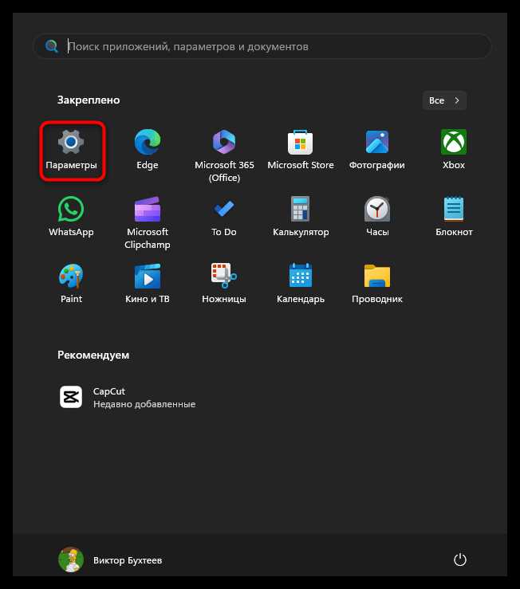Launch the Xbox app
520x589 pixels.
click(x=454, y=151)
